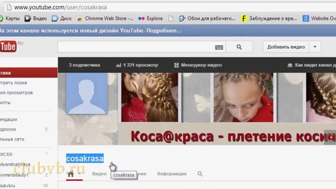Screen dimensions: 336x189
Task: Click the girl's face banner photo
Action: [243, 97]
